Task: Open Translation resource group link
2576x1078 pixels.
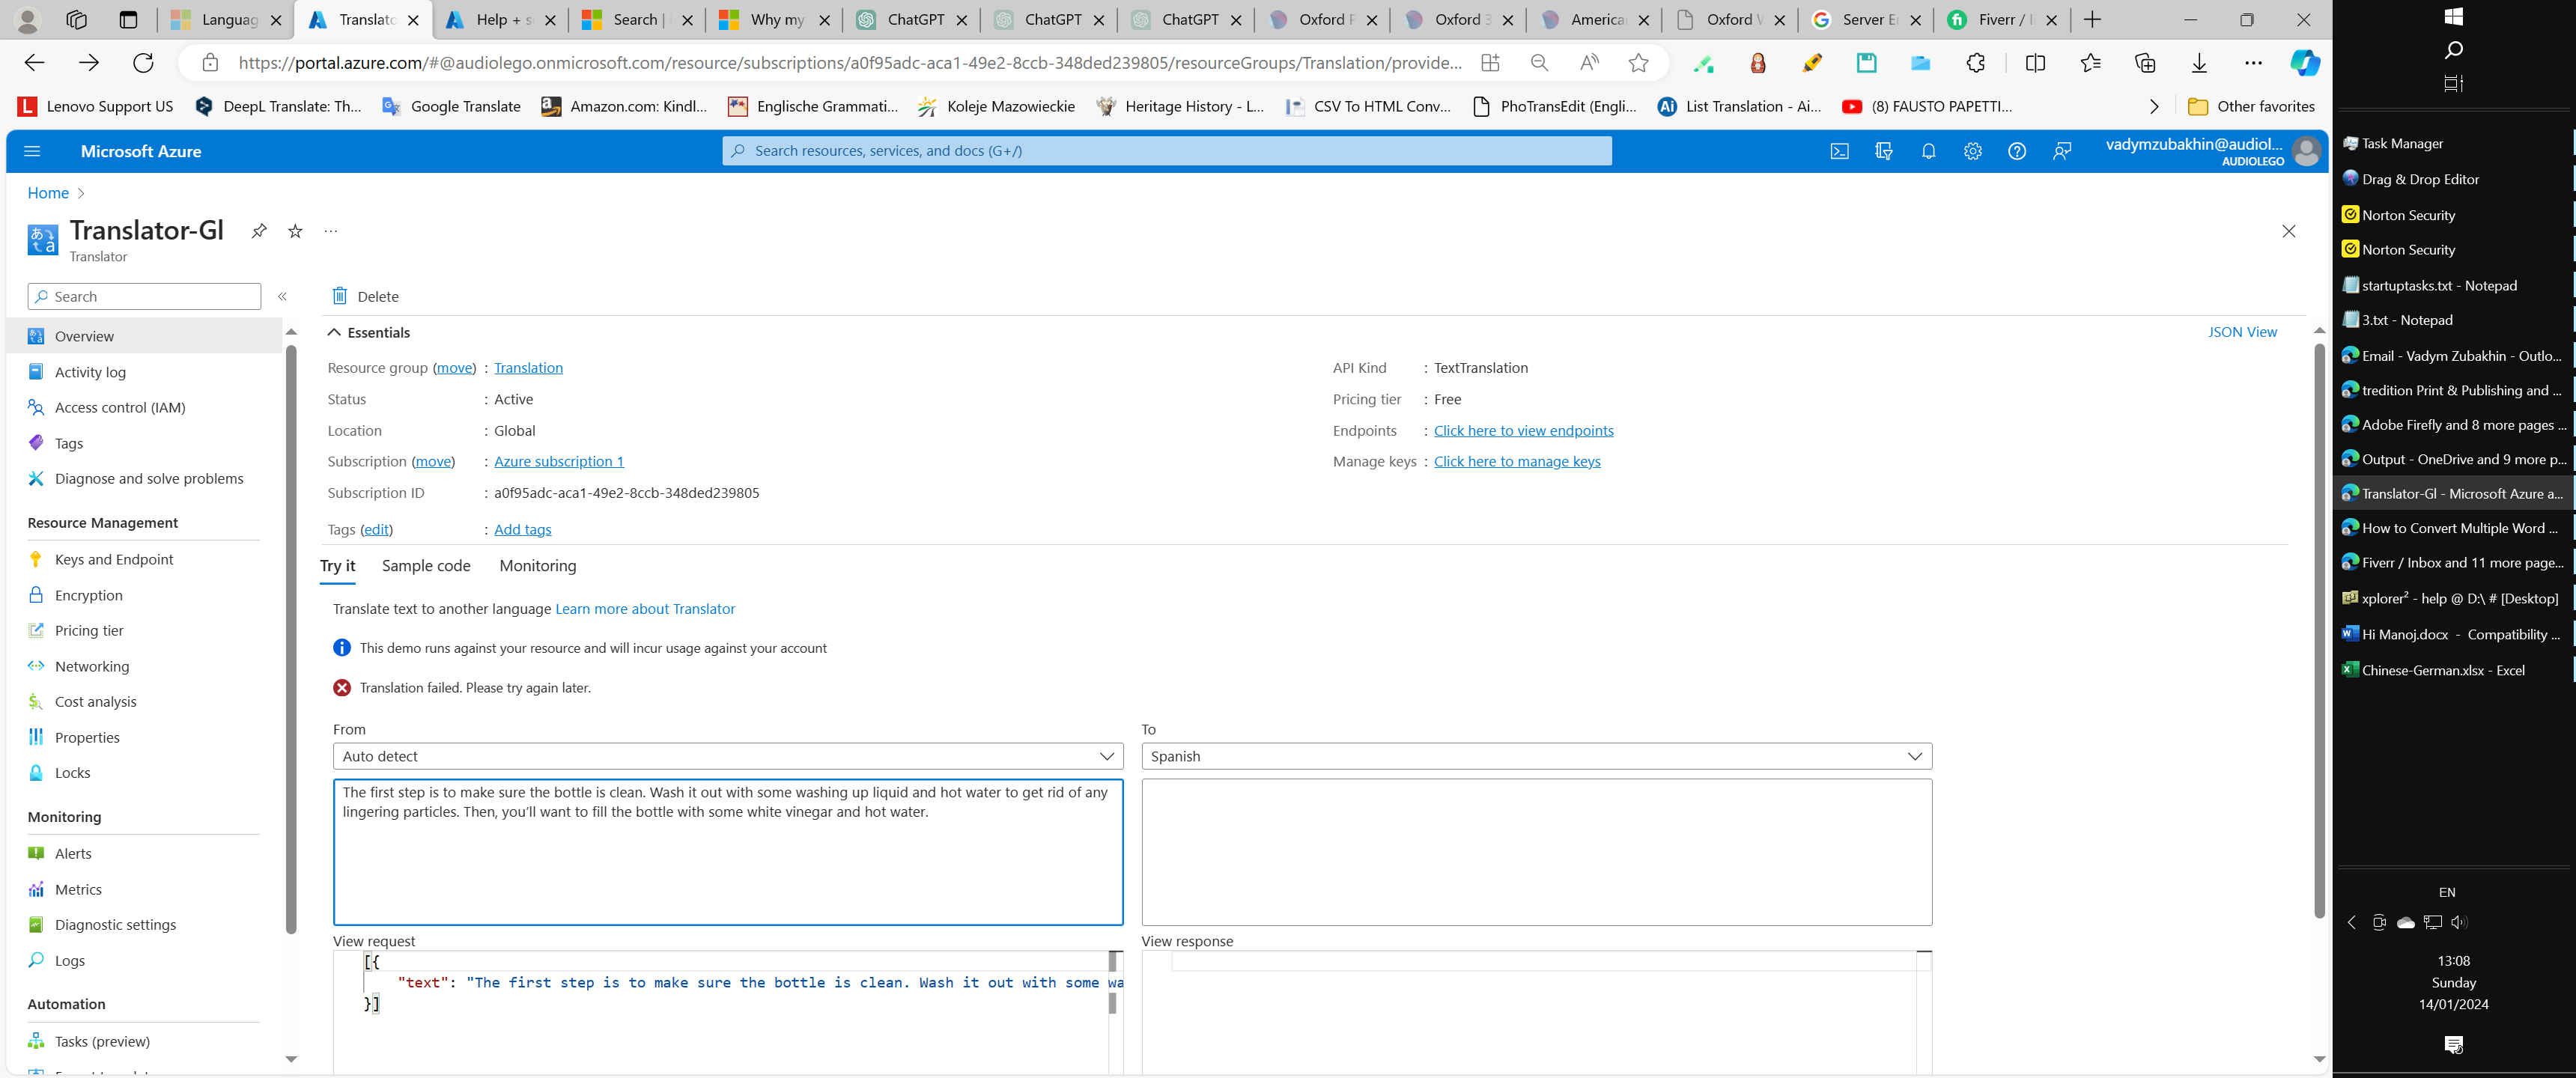Action: [x=528, y=368]
